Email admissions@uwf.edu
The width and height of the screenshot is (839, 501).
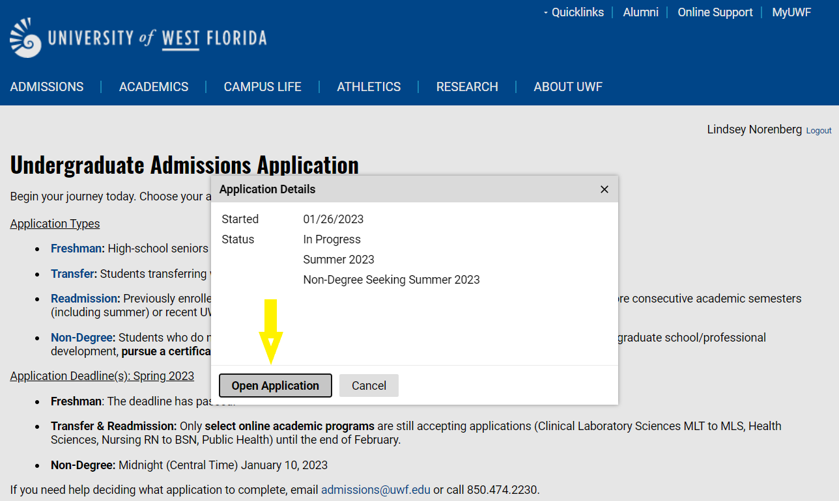point(376,489)
